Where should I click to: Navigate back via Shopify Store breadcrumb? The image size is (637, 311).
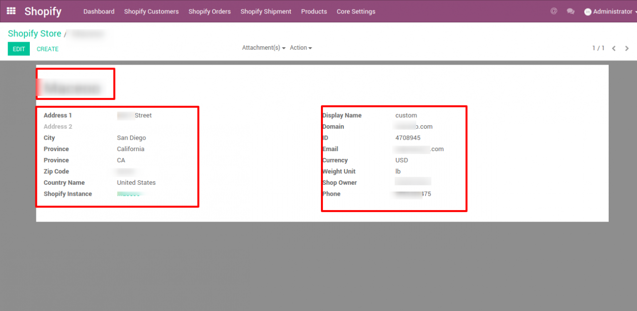(34, 34)
